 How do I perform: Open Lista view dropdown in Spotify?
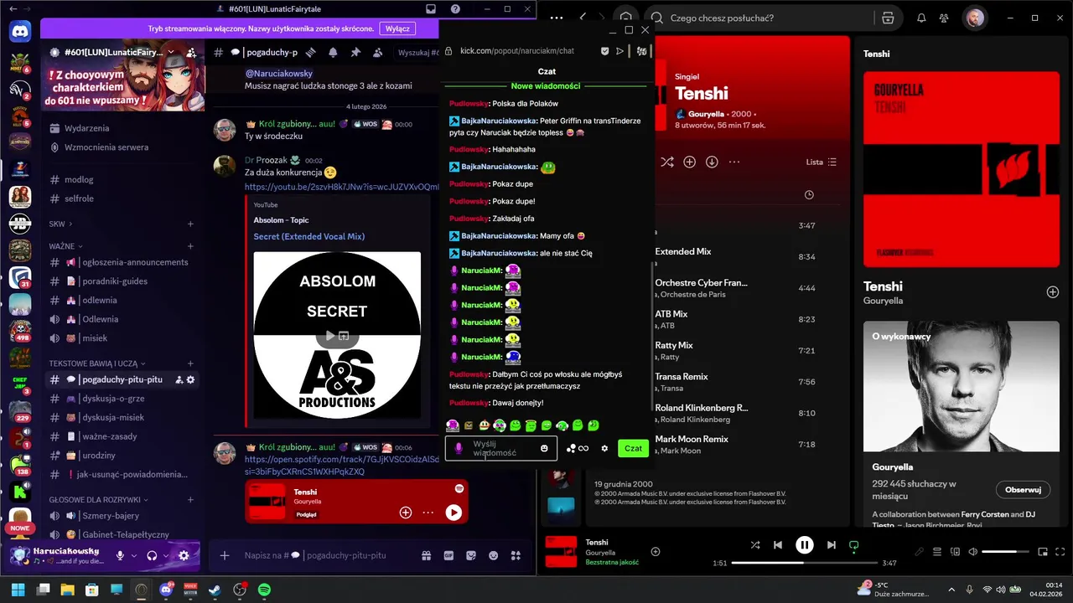(x=822, y=162)
